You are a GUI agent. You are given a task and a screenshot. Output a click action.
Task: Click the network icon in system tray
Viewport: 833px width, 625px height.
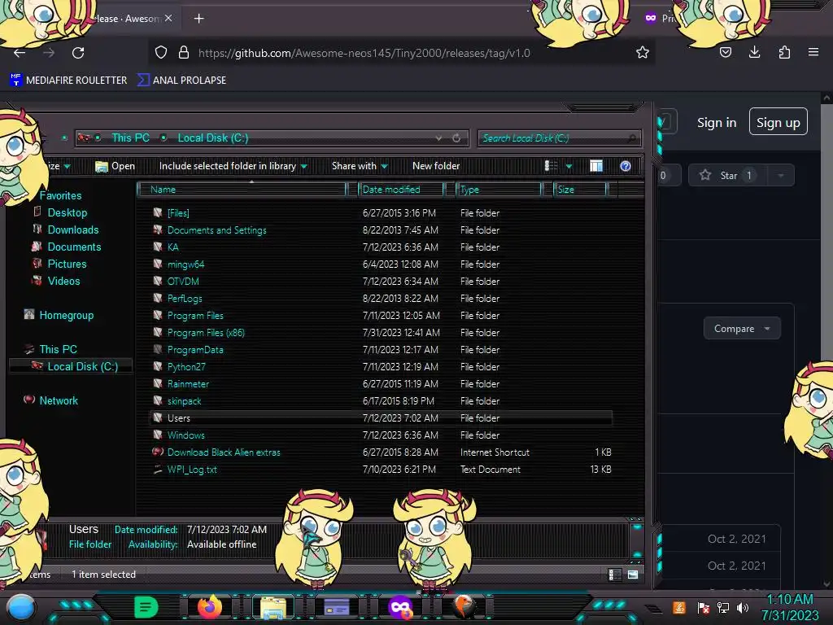coord(723,607)
